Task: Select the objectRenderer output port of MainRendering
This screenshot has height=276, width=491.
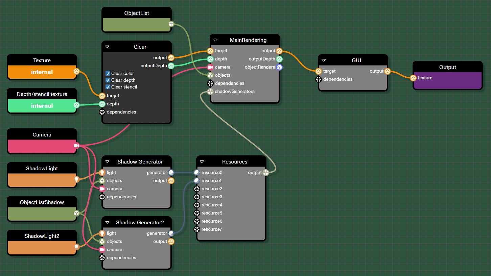Action: (x=279, y=67)
